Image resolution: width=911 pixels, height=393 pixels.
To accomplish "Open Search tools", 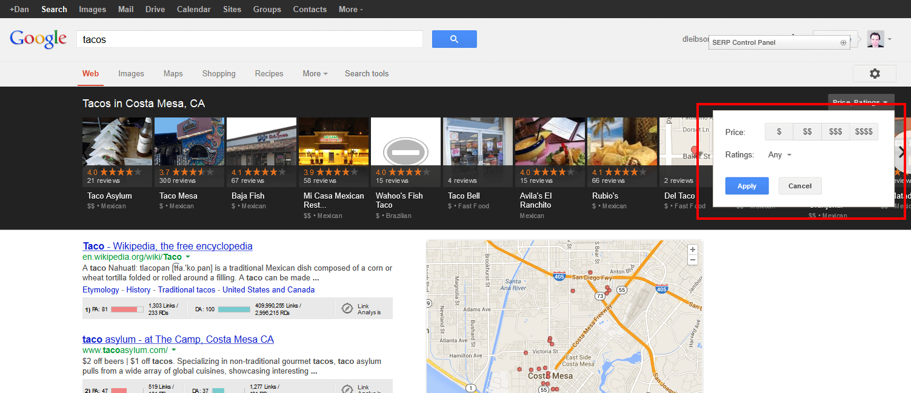I will [x=367, y=73].
